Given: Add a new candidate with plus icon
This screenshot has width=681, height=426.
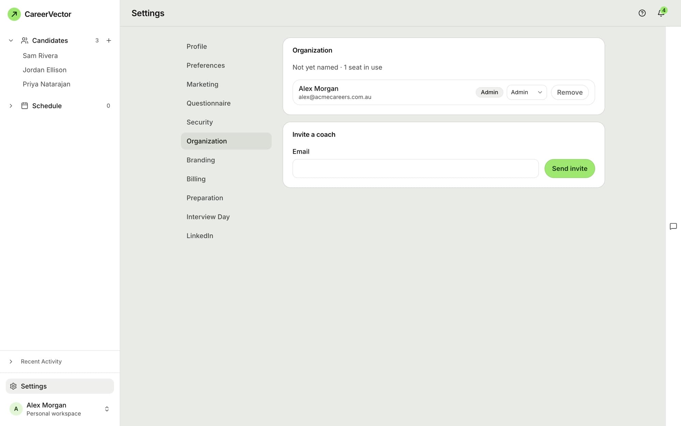Looking at the screenshot, I should (109, 41).
